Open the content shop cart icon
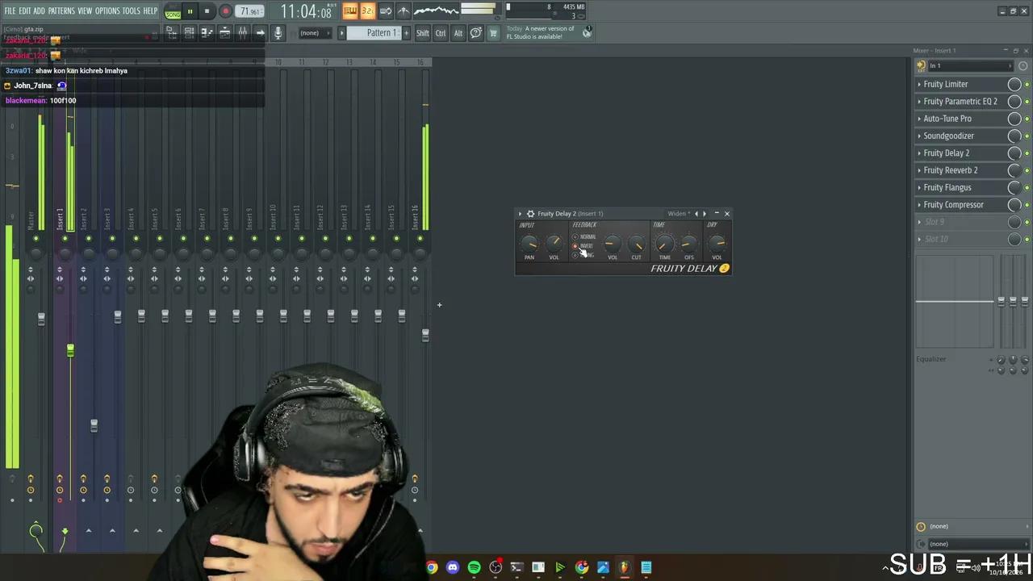This screenshot has width=1033, height=581. point(493,33)
